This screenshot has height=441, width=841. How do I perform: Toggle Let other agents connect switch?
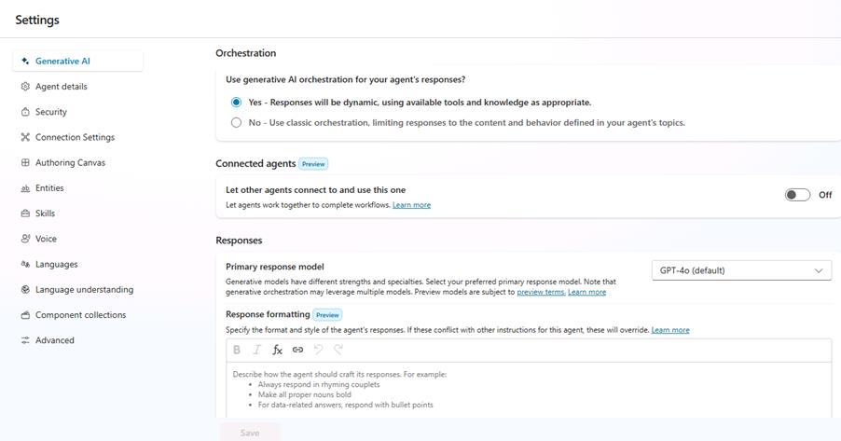[x=797, y=195]
